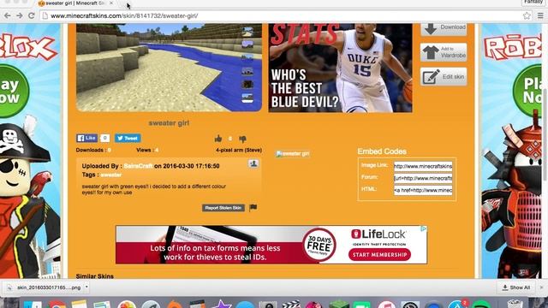This screenshot has width=548, height=308.
Task: Click the browser Back arrow
Action: click(x=8, y=15)
